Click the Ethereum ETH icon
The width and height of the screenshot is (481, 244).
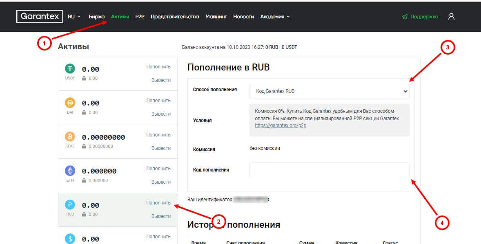click(x=70, y=171)
